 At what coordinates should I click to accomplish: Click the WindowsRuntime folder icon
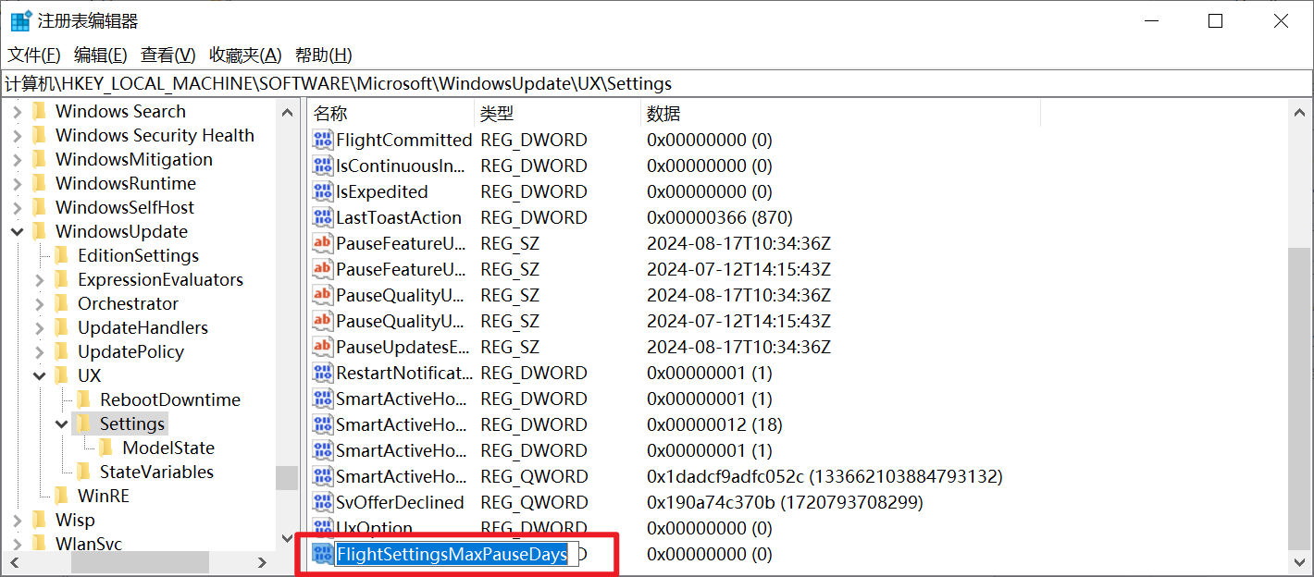point(39,183)
